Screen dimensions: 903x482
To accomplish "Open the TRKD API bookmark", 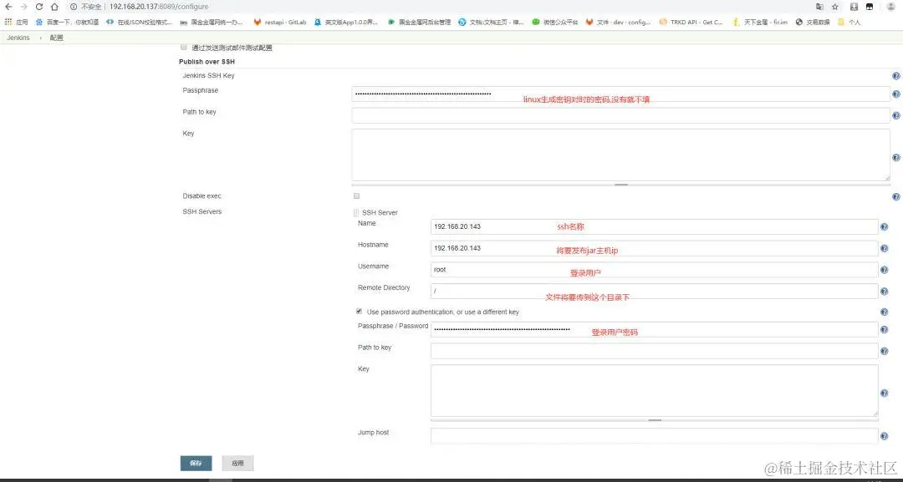I will click(x=691, y=23).
